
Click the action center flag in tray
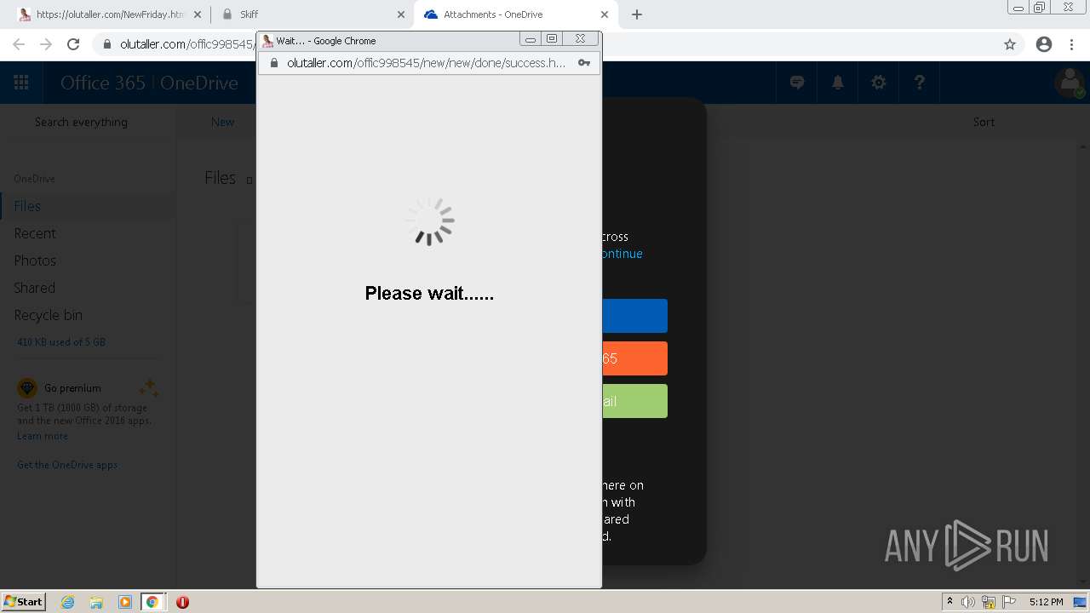point(1009,602)
